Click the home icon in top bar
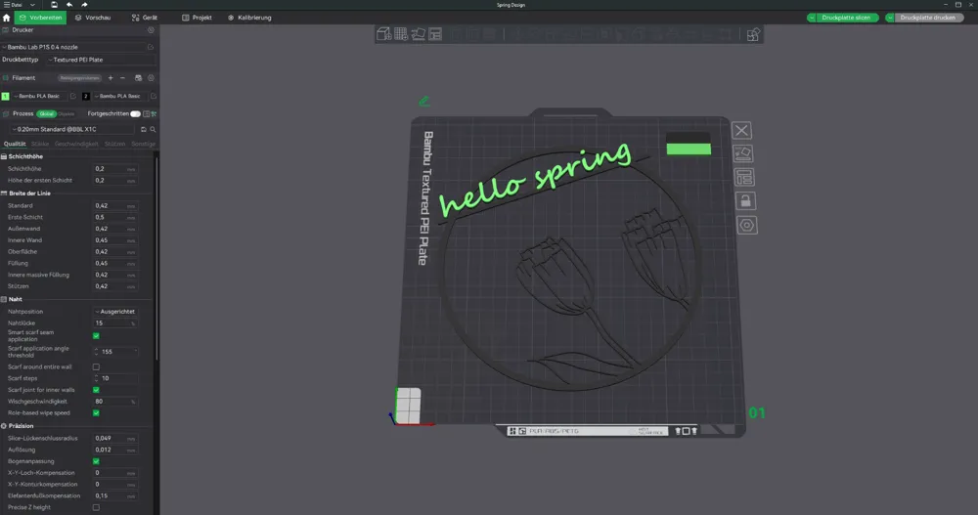The height and width of the screenshot is (515, 978). 7,18
